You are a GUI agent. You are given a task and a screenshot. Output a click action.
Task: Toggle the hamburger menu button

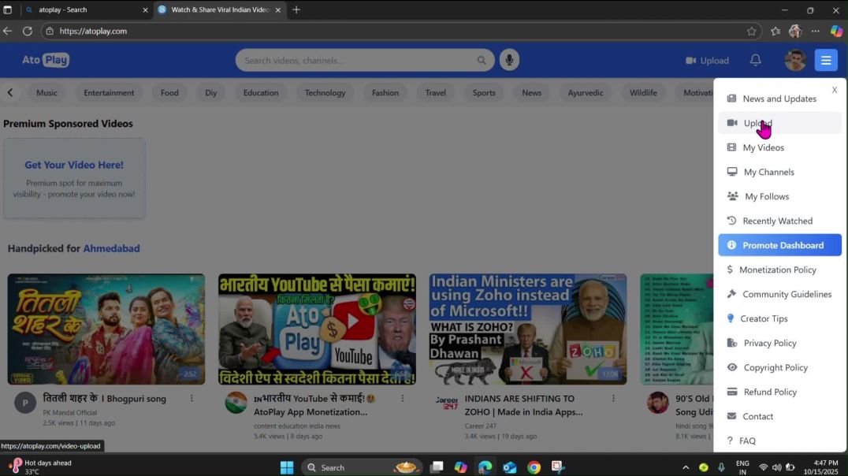click(825, 60)
